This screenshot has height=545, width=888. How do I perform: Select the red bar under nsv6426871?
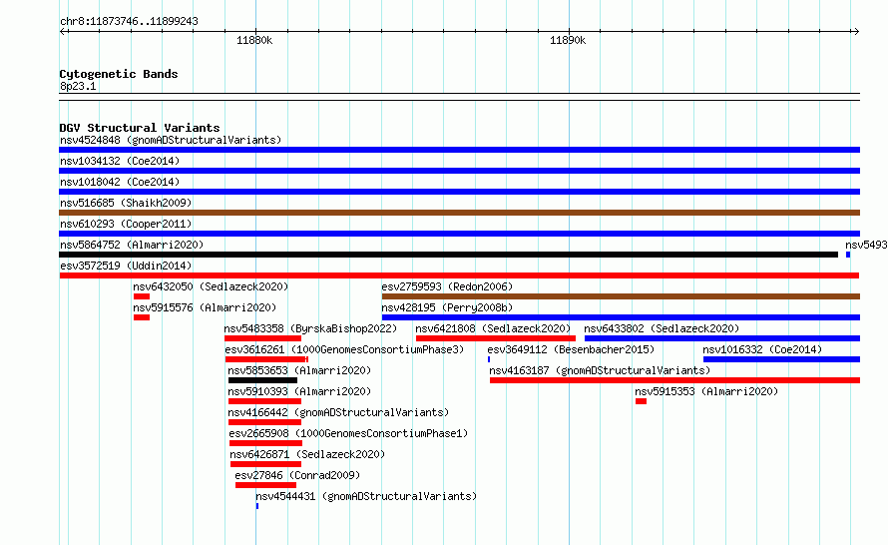point(265,464)
